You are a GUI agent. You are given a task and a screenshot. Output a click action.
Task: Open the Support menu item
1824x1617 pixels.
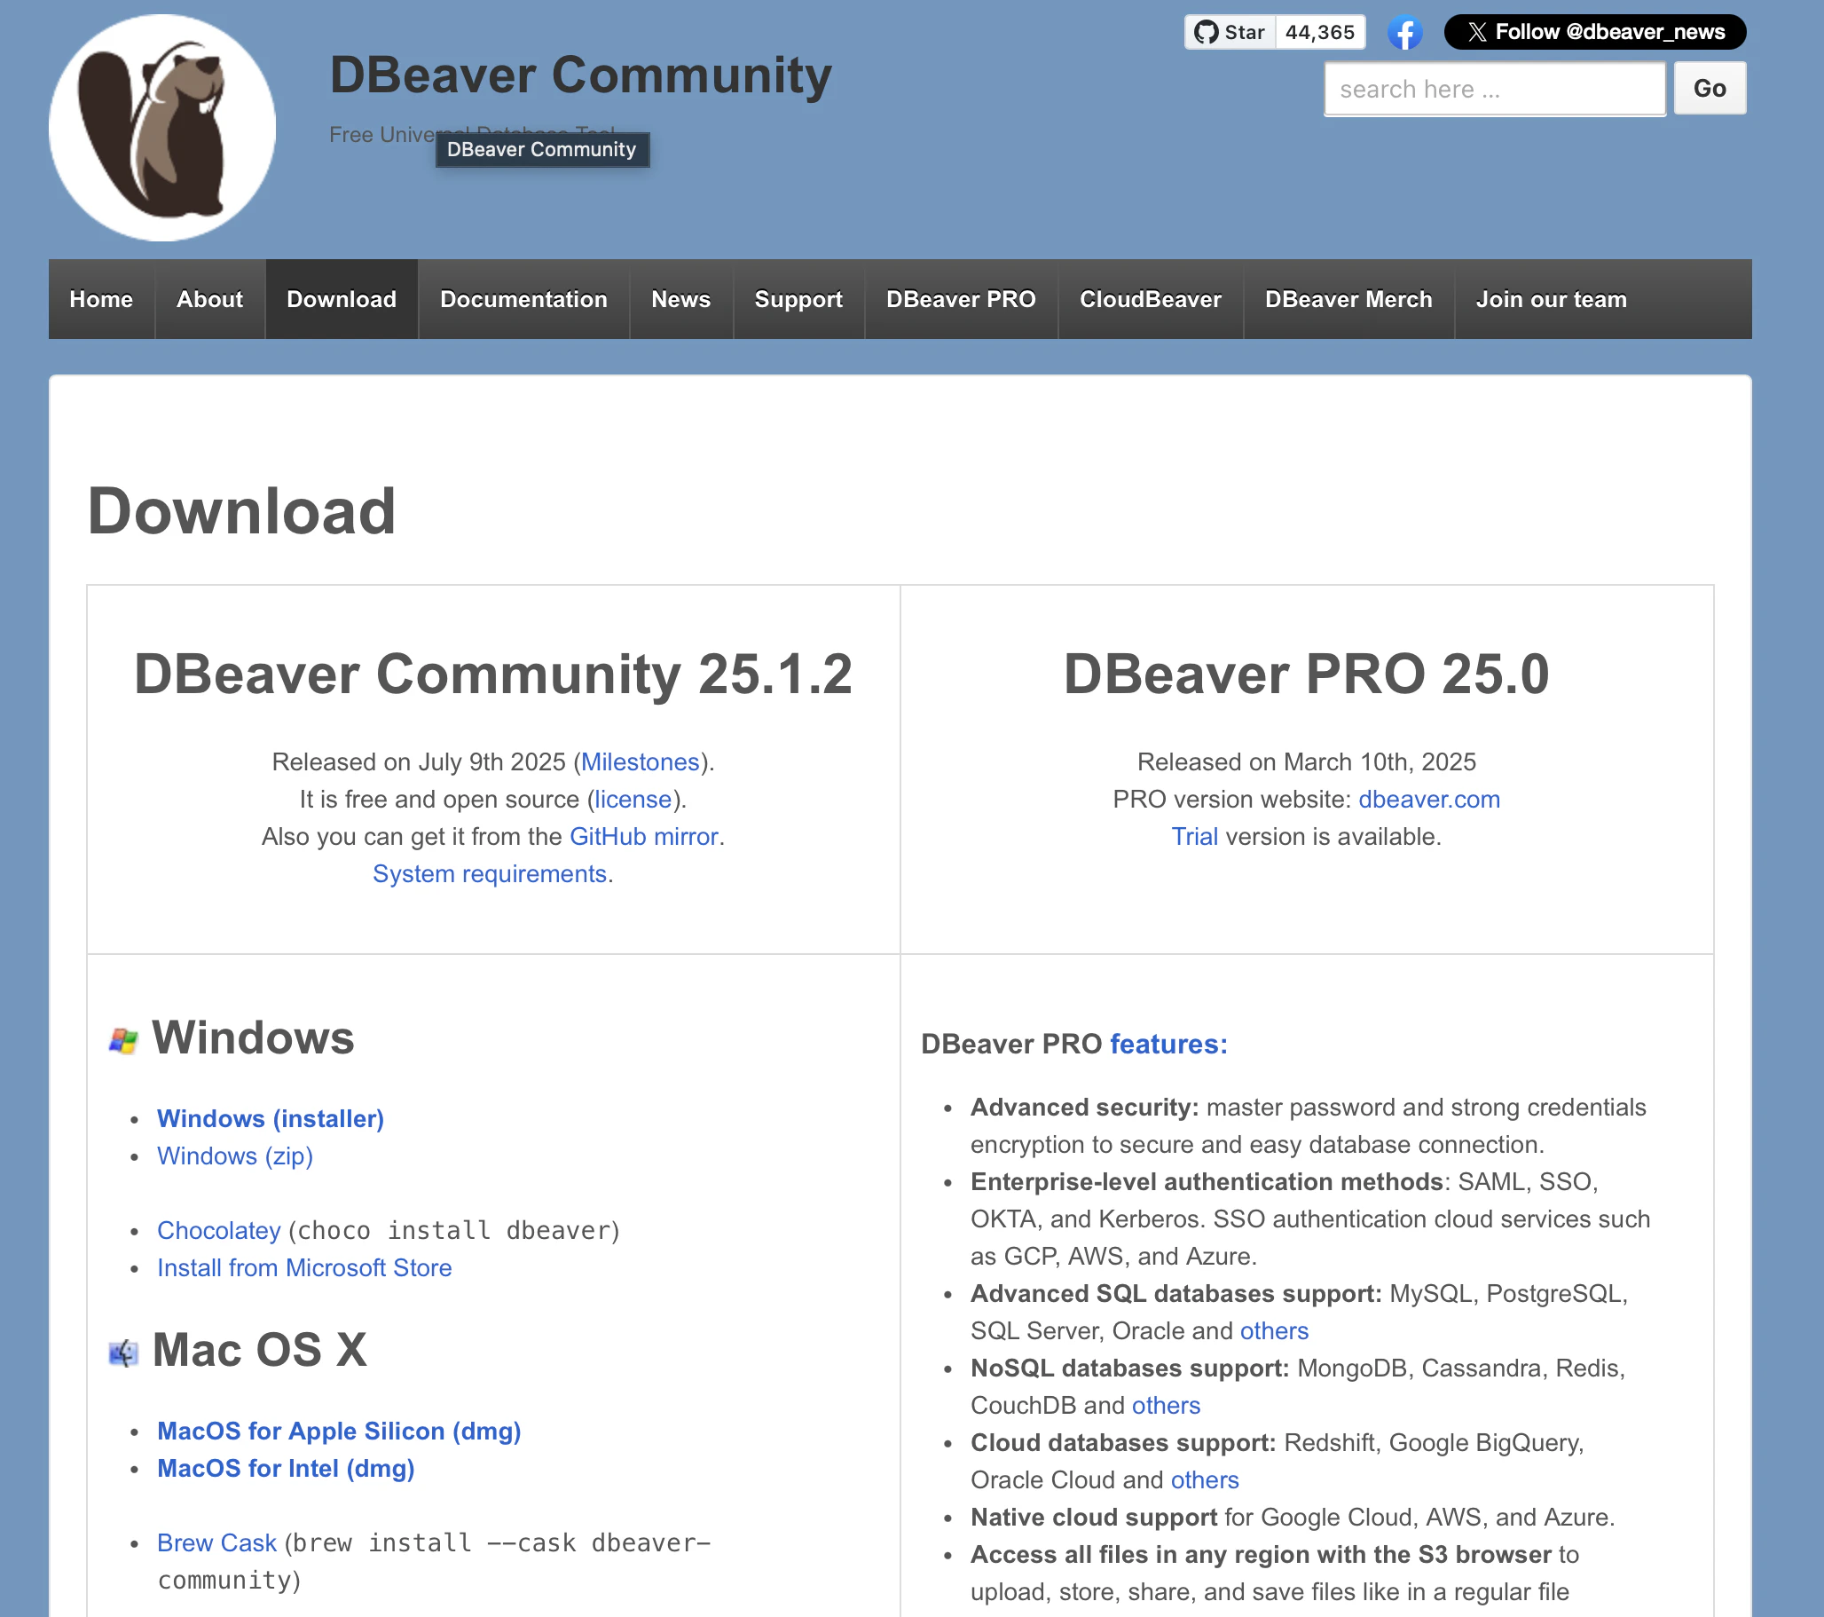click(798, 299)
